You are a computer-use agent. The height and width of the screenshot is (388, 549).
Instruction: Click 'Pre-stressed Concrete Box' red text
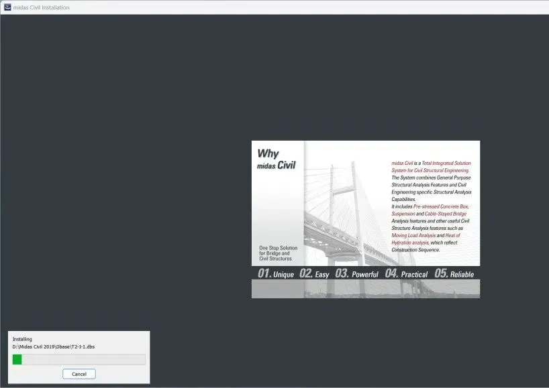point(441,206)
